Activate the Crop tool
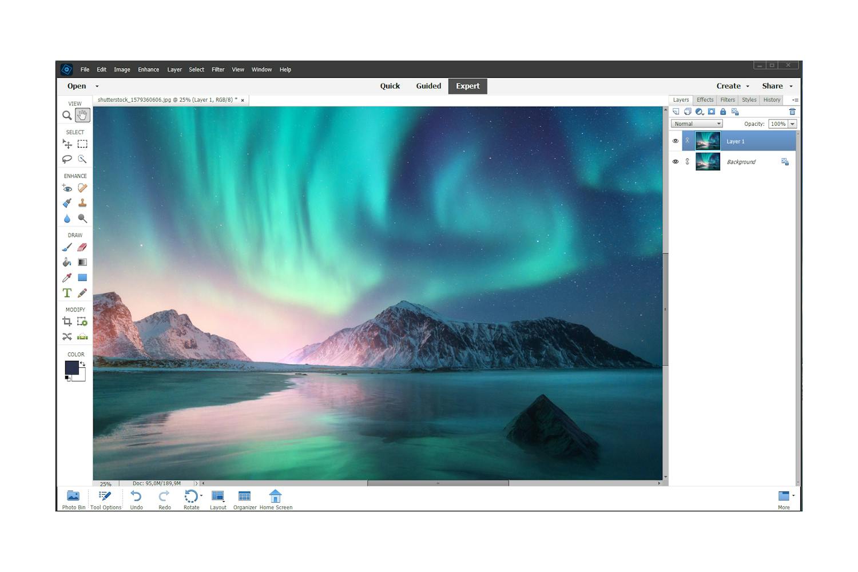The image size is (858, 572). pos(67,321)
